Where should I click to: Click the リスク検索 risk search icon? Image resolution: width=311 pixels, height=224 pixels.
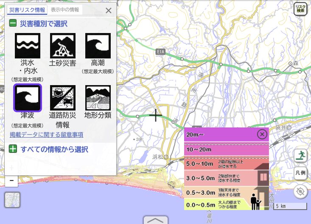point(300,9)
